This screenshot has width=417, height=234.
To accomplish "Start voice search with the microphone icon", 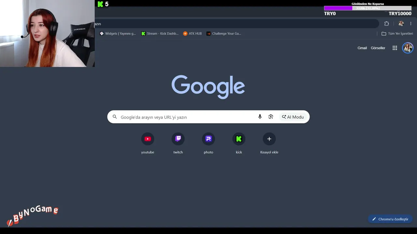I will (x=260, y=117).
